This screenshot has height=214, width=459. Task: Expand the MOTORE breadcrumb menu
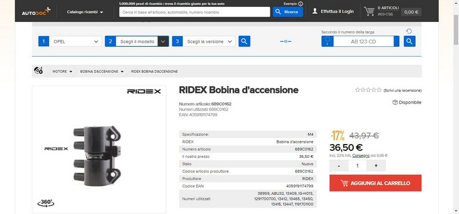(x=63, y=71)
